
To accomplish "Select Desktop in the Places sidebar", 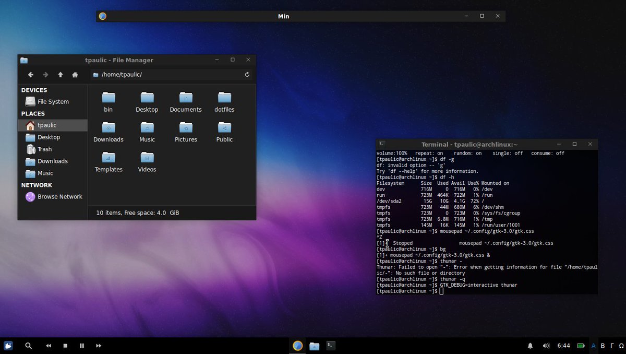I will [x=53, y=137].
